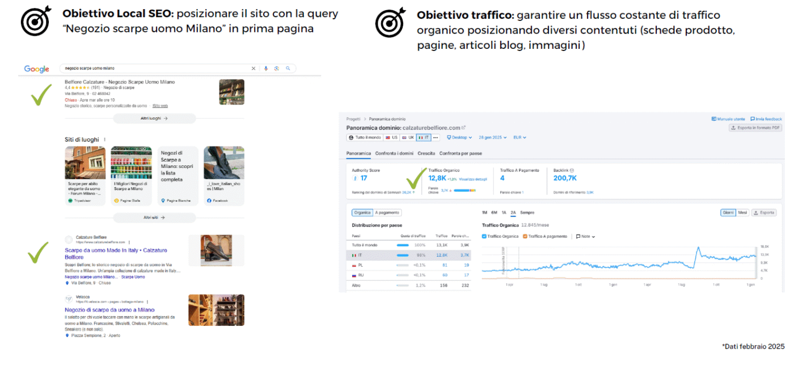Open the external link icon after calzaturebelfiore.com
This screenshot has height=366, width=794.
(463, 128)
